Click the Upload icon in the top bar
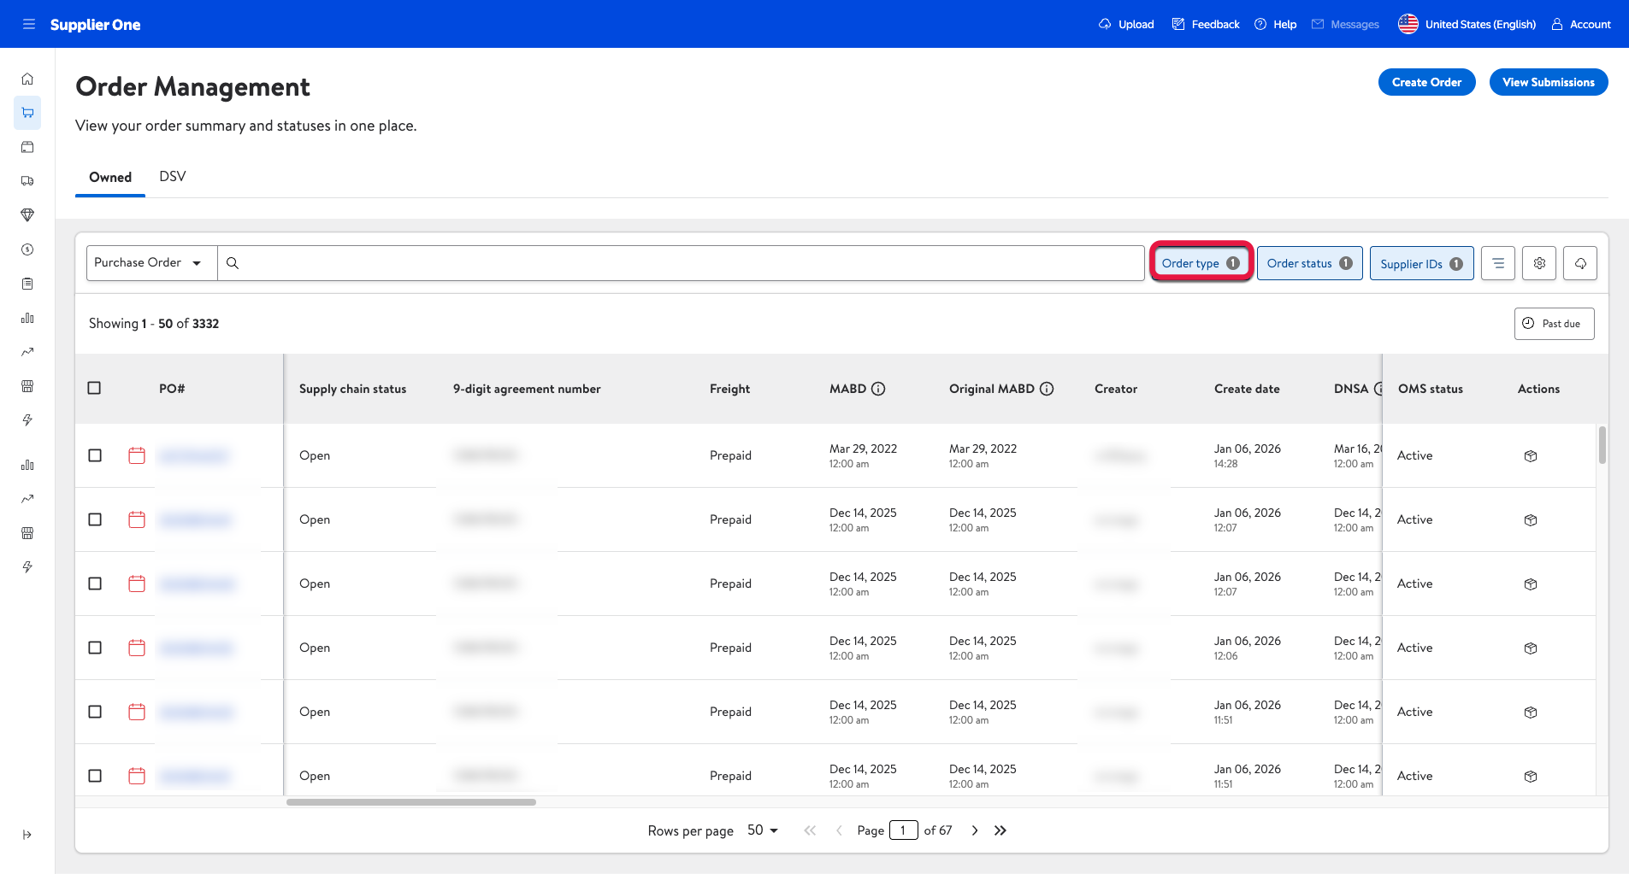This screenshot has width=1629, height=874. (x=1105, y=24)
